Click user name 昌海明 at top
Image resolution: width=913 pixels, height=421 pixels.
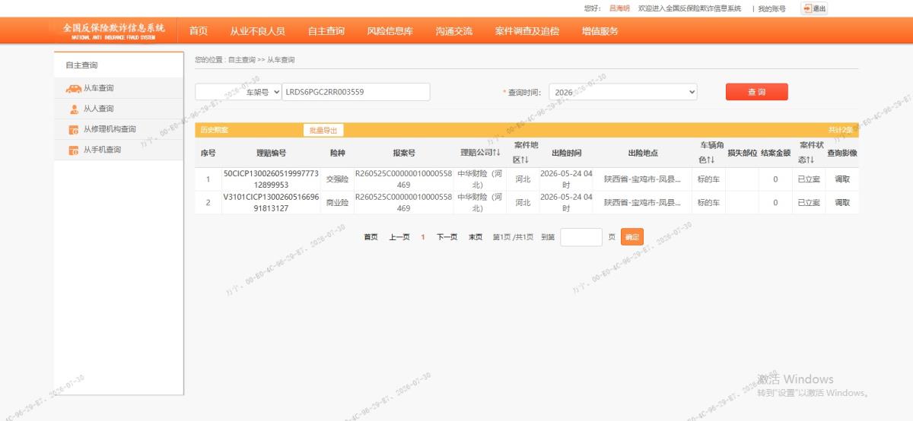(x=619, y=8)
